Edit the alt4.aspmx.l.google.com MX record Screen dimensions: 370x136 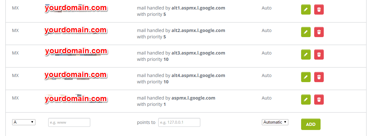(306, 77)
